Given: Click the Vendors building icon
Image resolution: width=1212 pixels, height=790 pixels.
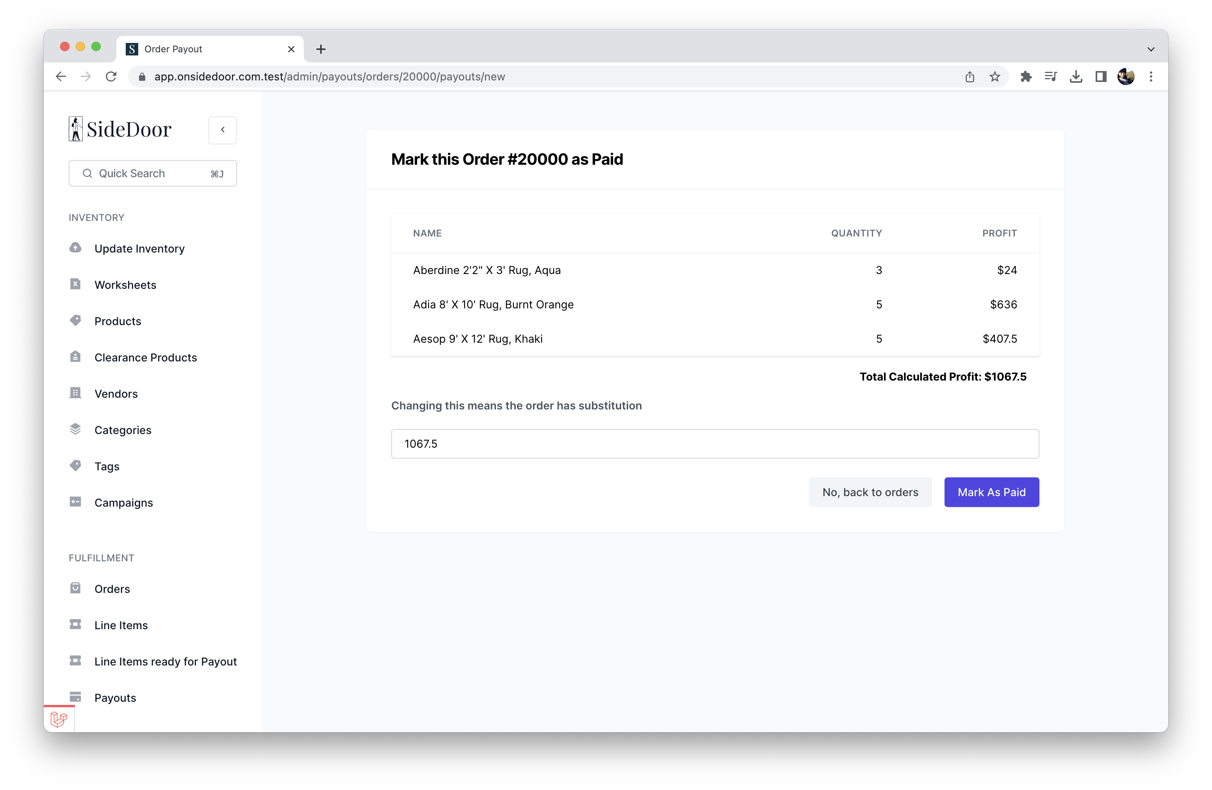Looking at the screenshot, I should click(x=75, y=393).
